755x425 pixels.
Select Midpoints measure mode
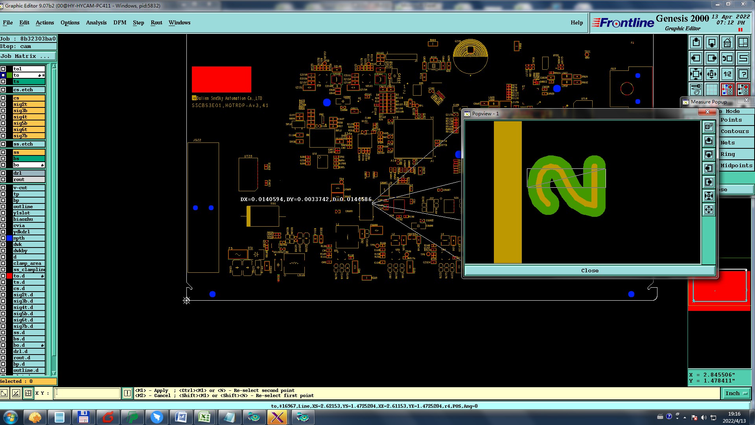(736, 165)
